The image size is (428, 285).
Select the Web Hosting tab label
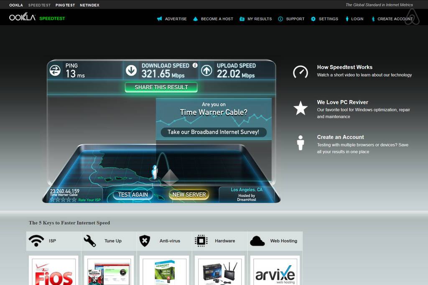pos(284,241)
